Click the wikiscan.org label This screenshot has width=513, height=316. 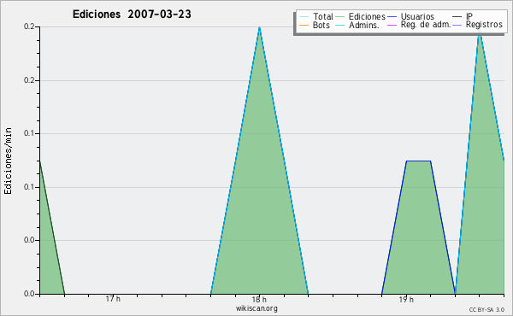click(x=256, y=307)
